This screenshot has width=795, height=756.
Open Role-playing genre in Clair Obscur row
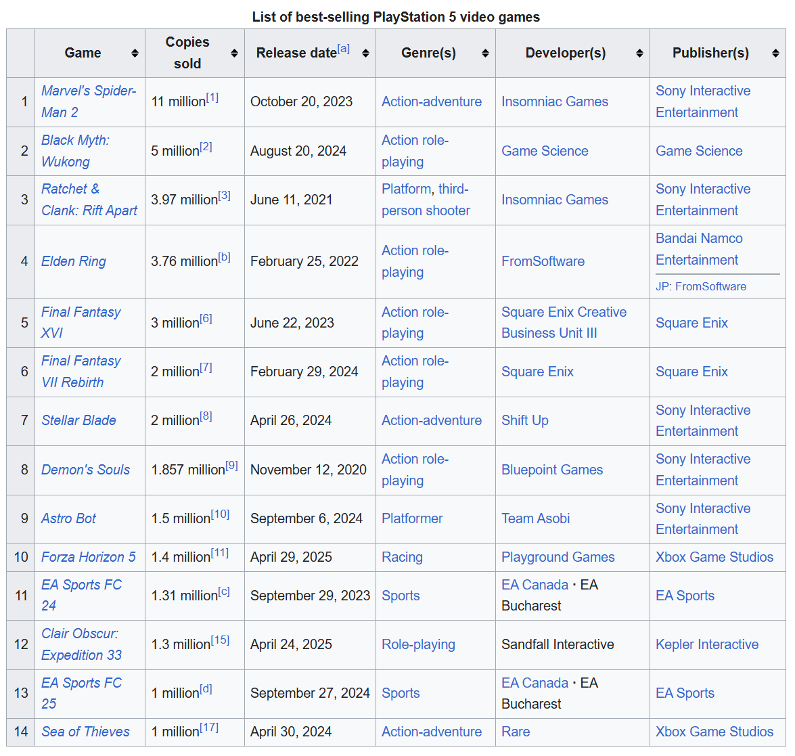click(x=418, y=644)
